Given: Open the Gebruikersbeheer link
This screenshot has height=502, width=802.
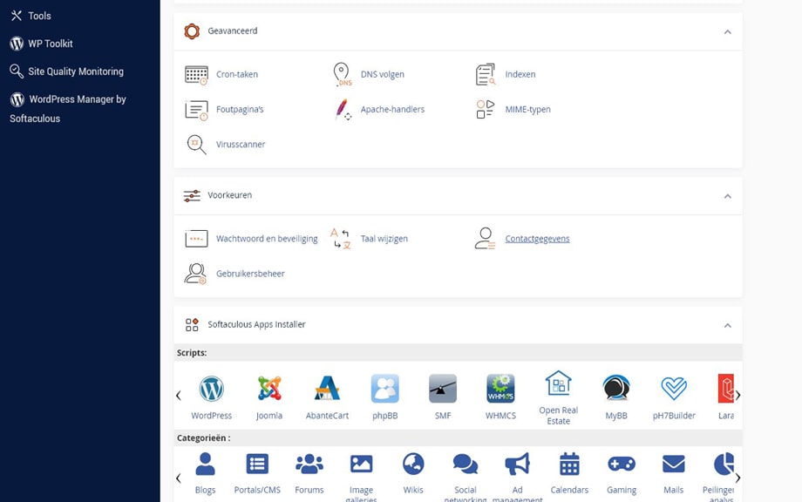Looking at the screenshot, I should [x=250, y=274].
